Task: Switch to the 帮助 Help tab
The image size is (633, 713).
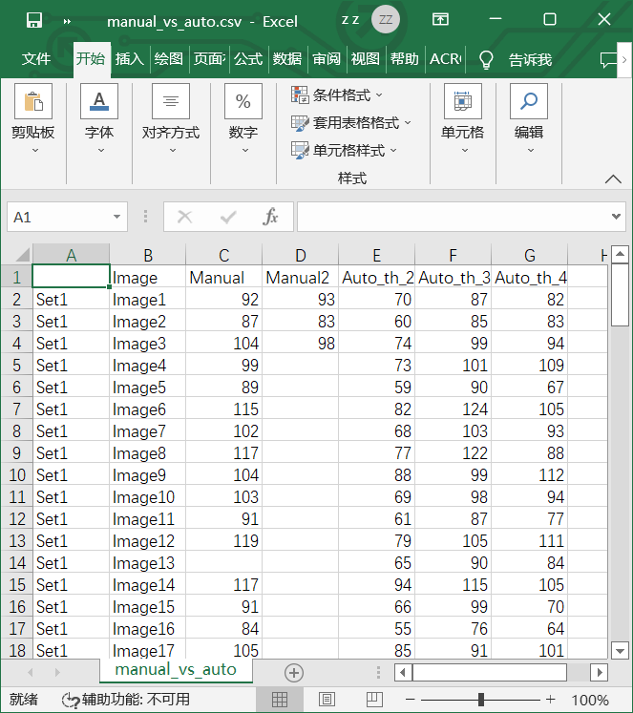Action: tap(405, 59)
